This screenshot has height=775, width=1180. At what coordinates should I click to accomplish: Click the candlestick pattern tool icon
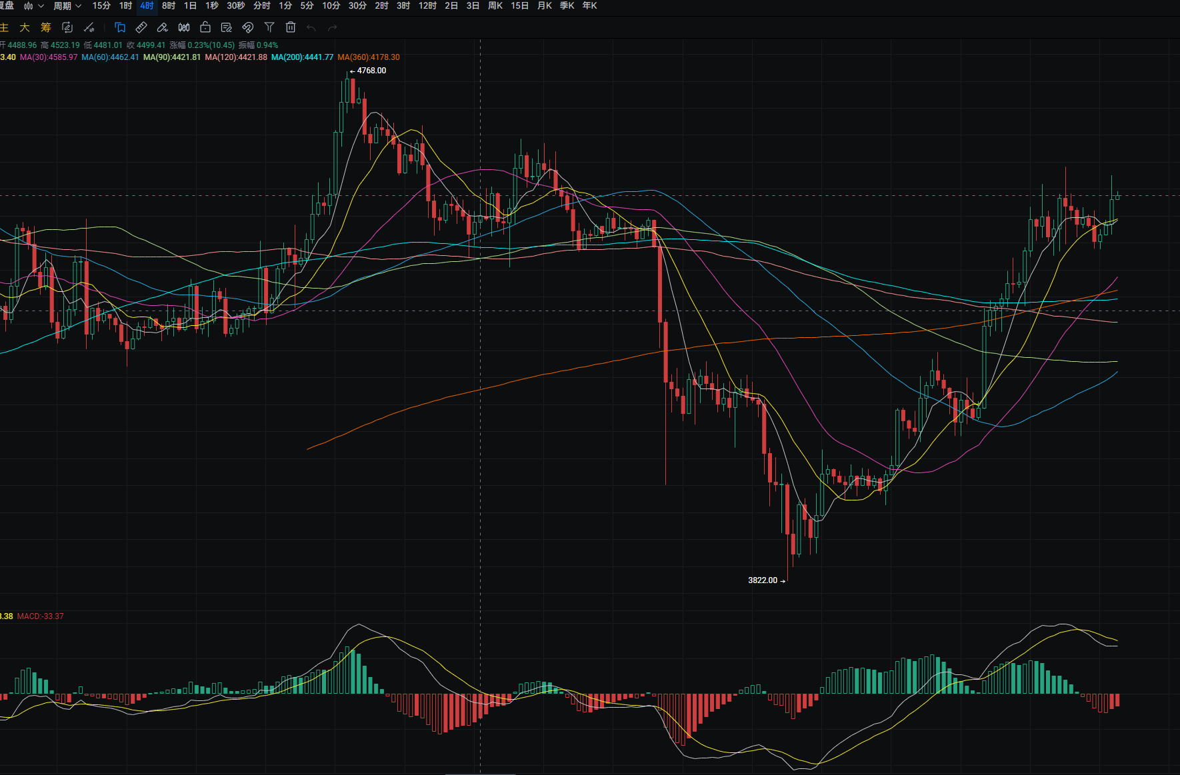coord(184,27)
